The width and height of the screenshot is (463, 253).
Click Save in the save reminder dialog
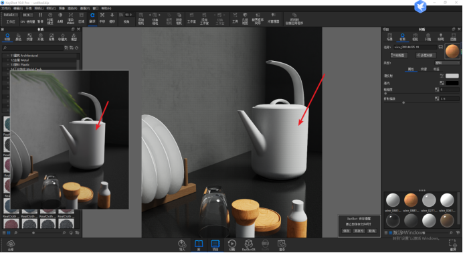(346, 231)
